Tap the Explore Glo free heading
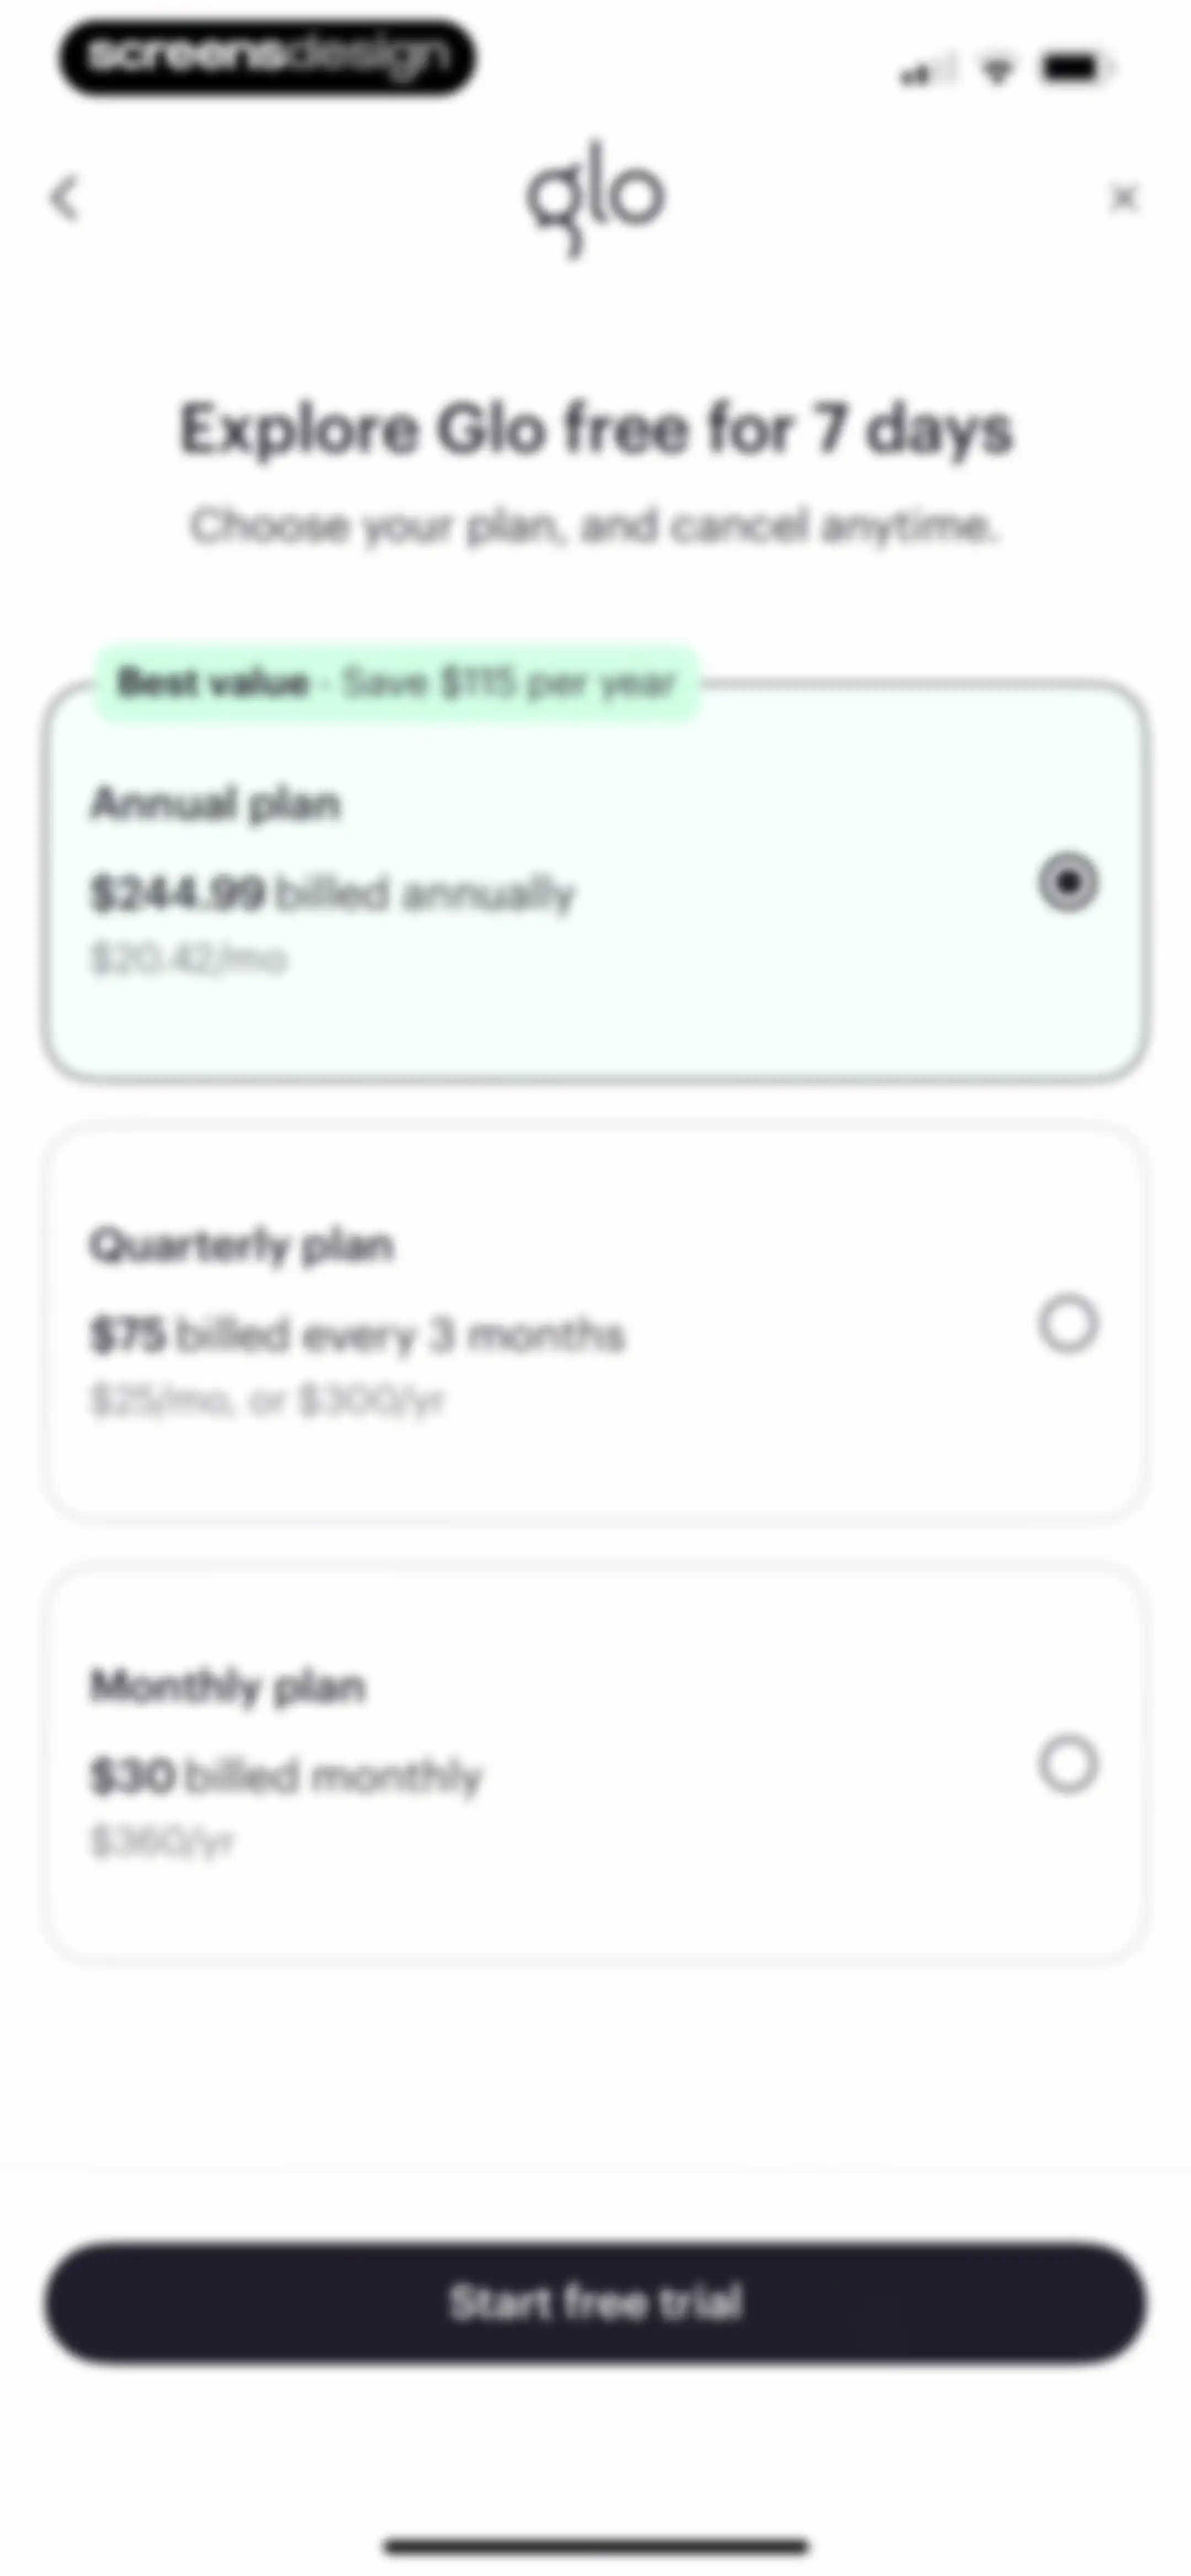The width and height of the screenshot is (1191, 2576). (x=596, y=430)
